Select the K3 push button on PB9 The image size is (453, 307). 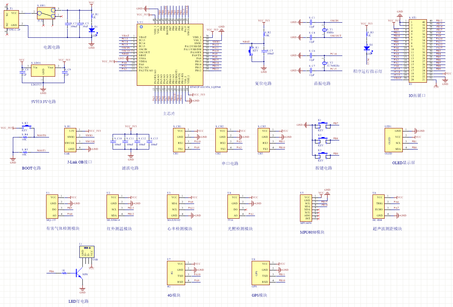pyautogui.click(x=323, y=155)
